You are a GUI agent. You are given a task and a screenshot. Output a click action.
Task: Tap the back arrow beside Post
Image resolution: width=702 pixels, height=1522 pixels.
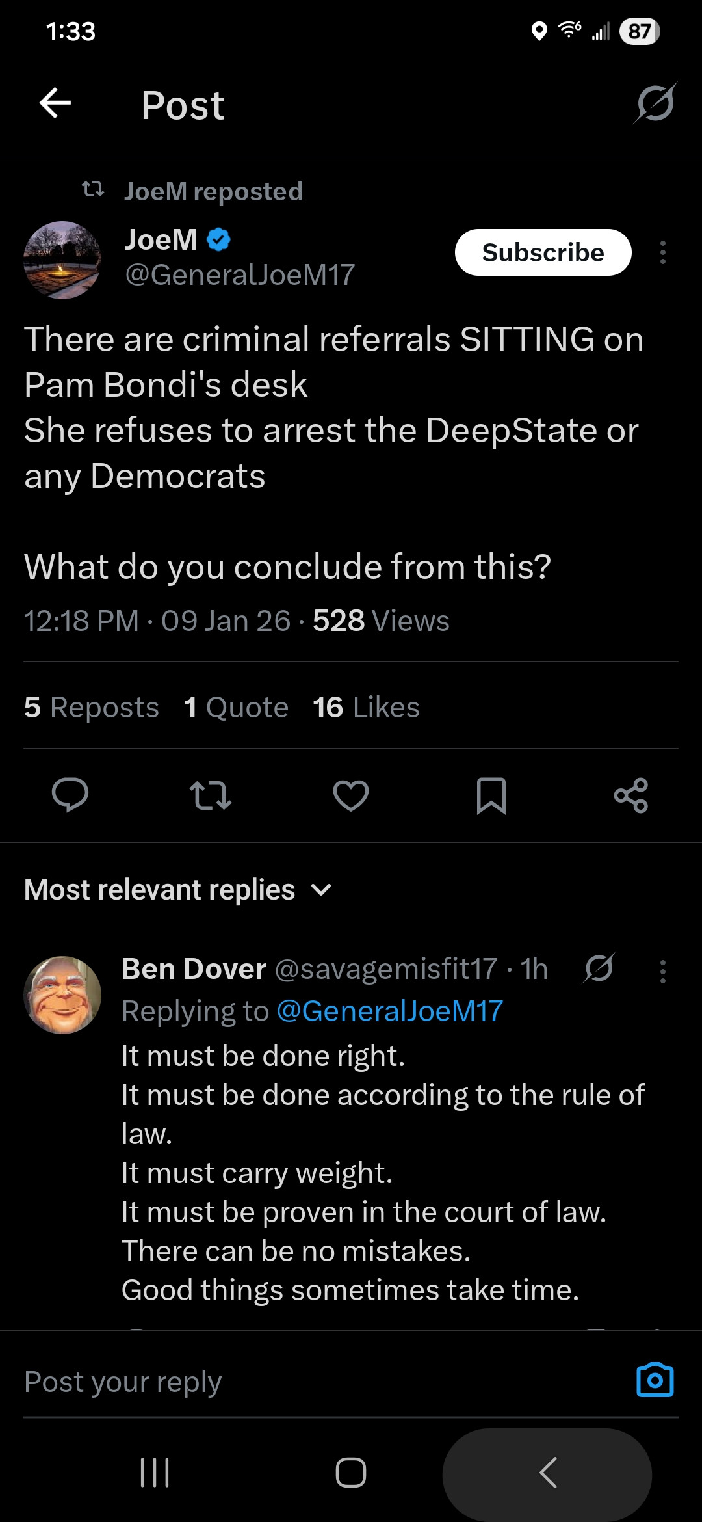click(55, 103)
